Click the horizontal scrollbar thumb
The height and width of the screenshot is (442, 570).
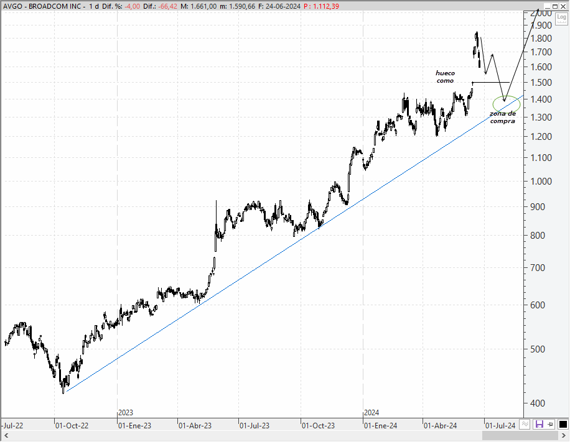click(x=521, y=435)
